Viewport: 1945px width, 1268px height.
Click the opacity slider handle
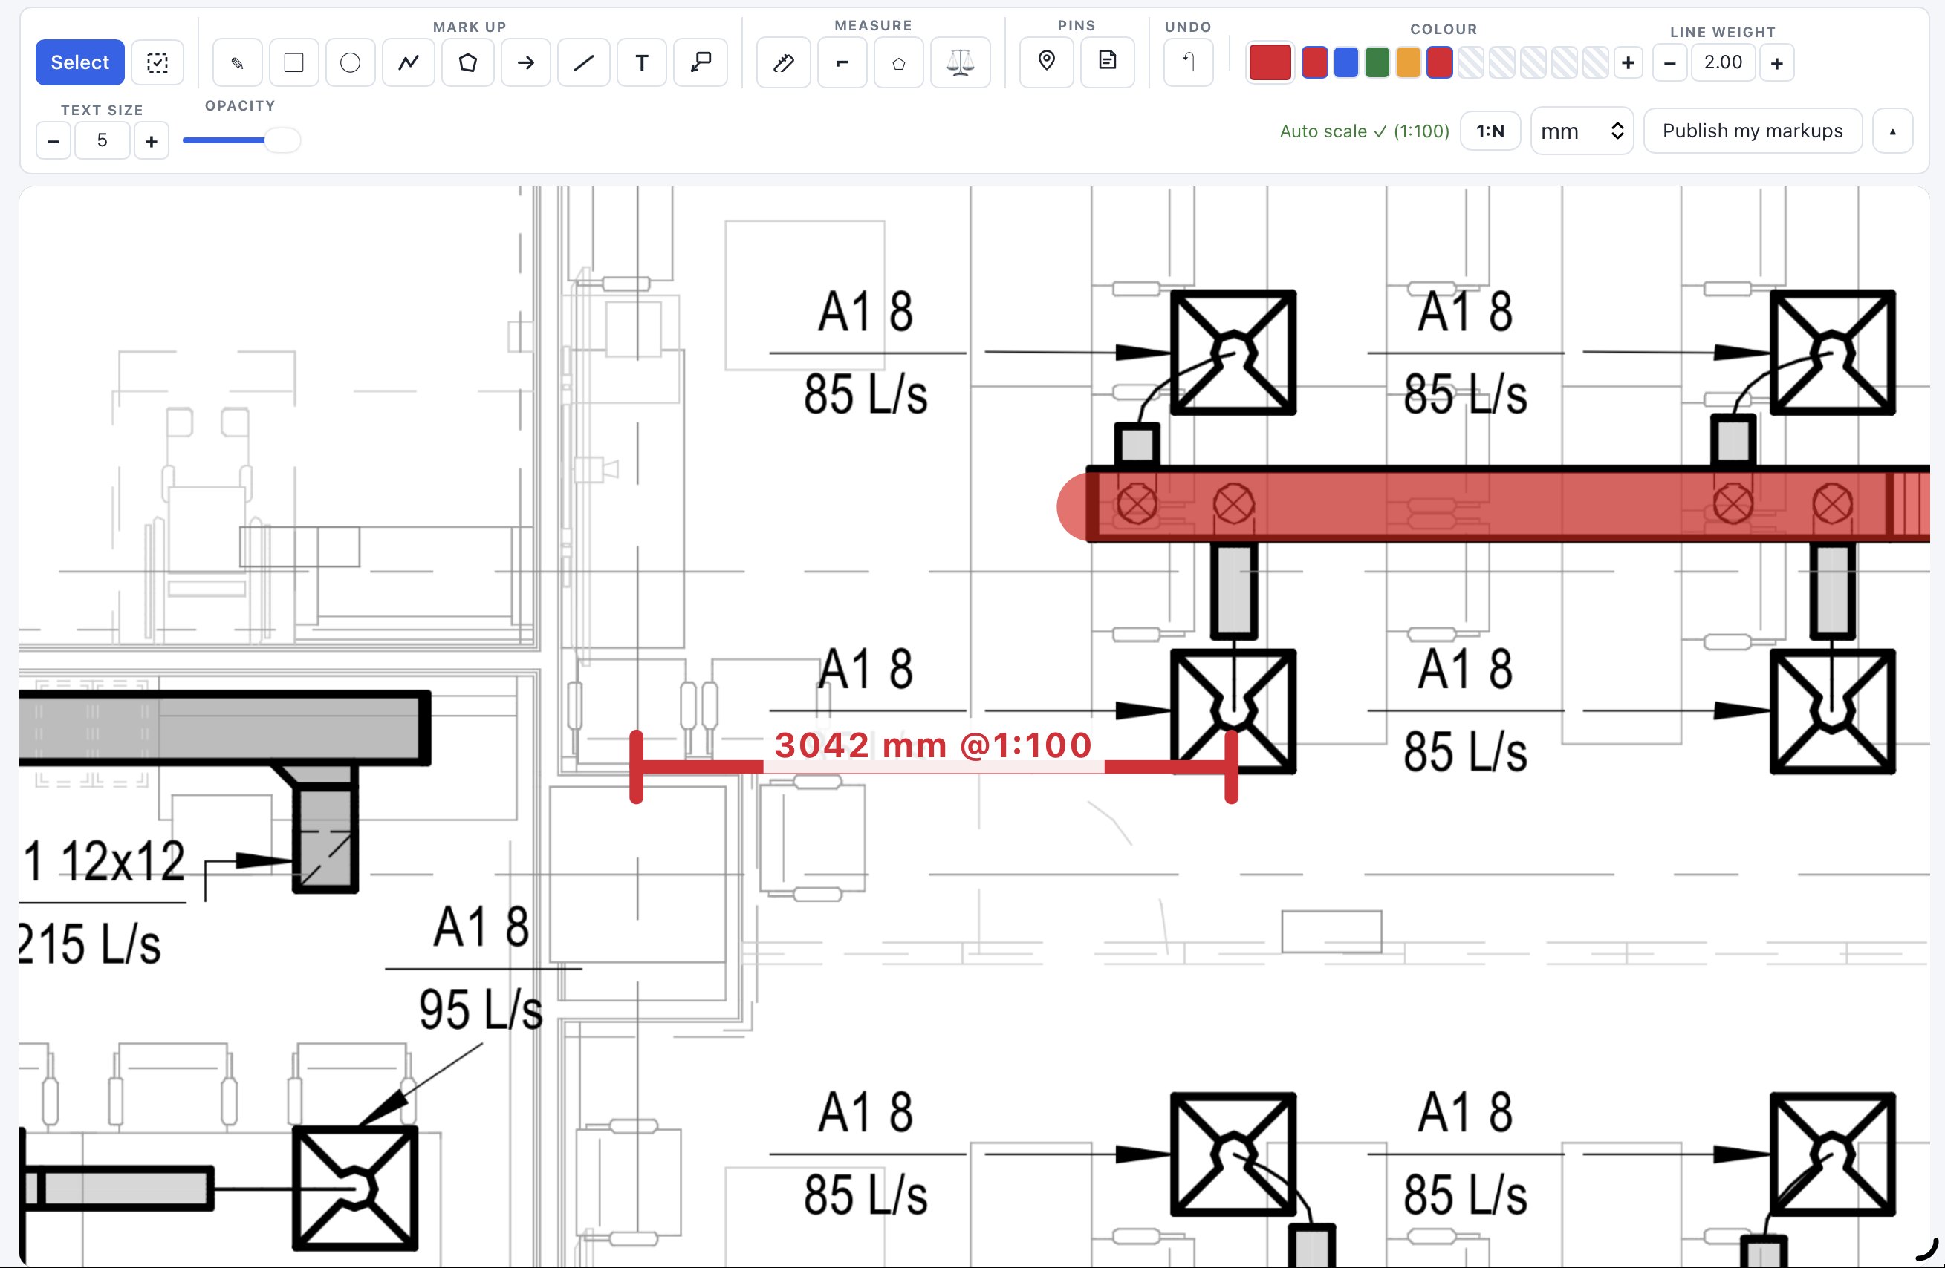[x=282, y=140]
